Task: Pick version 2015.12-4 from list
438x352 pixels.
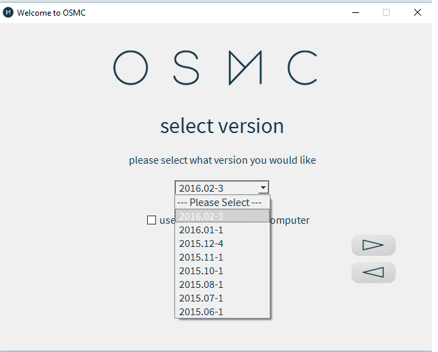Action: [x=202, y=244]
